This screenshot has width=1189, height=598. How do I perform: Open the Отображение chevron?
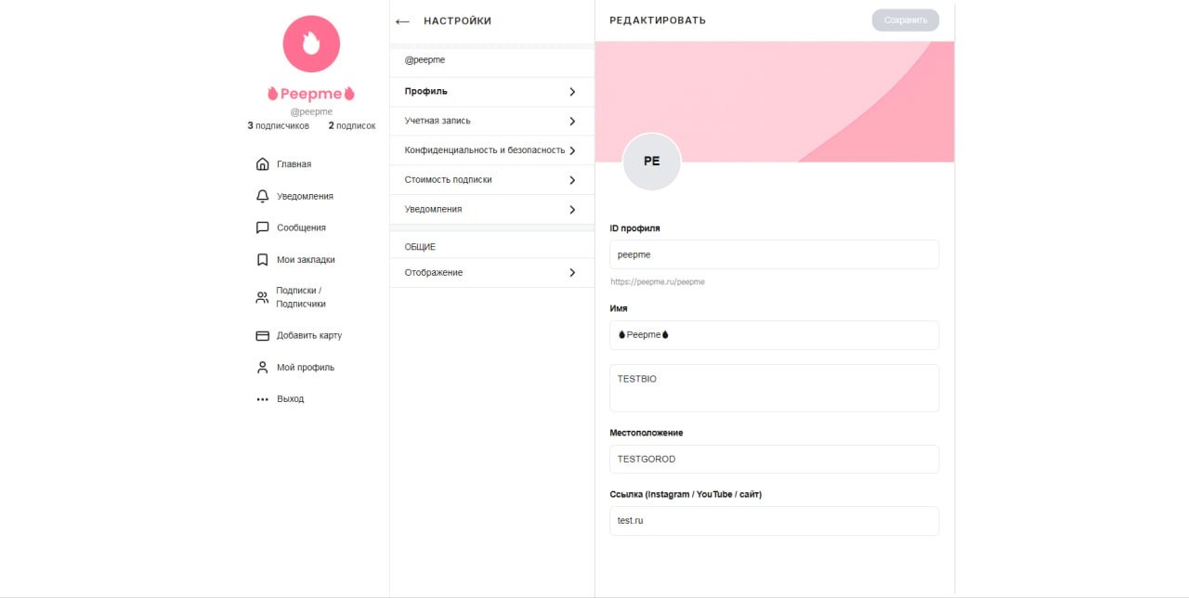[x=572, y=273]
